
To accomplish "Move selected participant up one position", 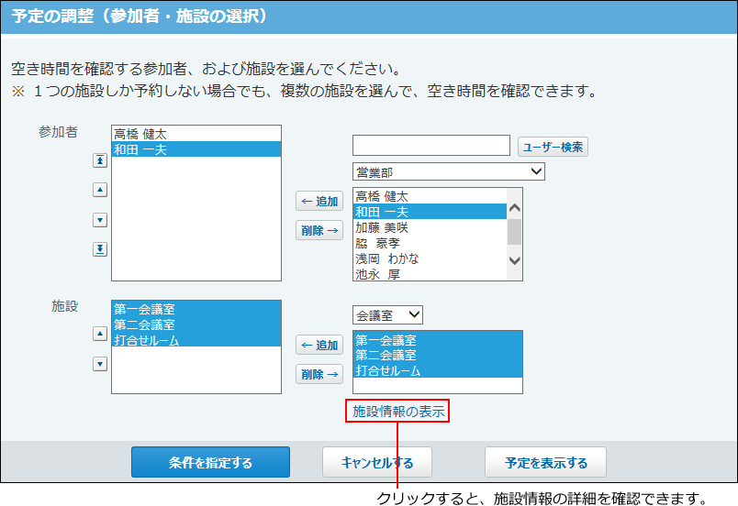I will 100,190.
